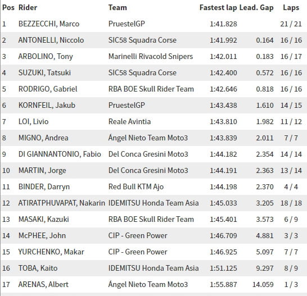Viewport: 307px width, 296px height.
Task: Click Red Bull KTM Ajo team
Action: pyautogui.click(x=136, y=186)
